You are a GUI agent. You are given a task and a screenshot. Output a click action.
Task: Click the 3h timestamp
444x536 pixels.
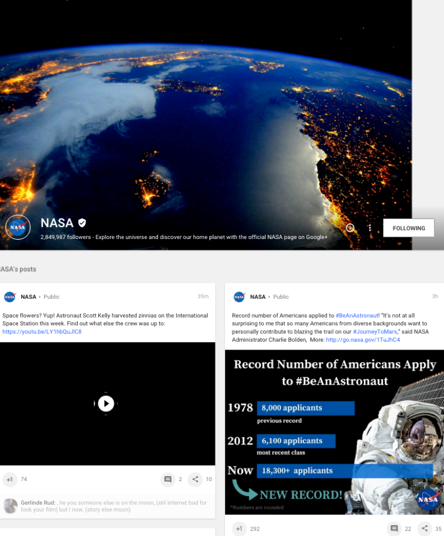point(435,296)
